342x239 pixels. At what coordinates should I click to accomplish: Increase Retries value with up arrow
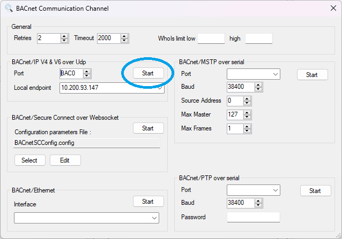(64, 36)
